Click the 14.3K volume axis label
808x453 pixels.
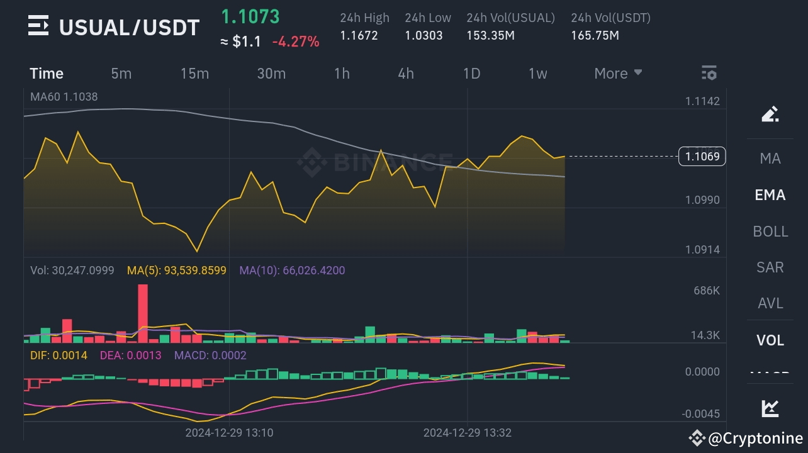point(705,335)
